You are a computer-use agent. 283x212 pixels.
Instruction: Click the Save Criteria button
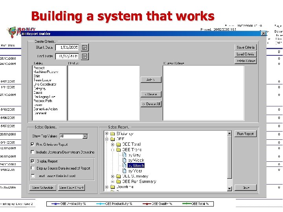click(245, 48)
